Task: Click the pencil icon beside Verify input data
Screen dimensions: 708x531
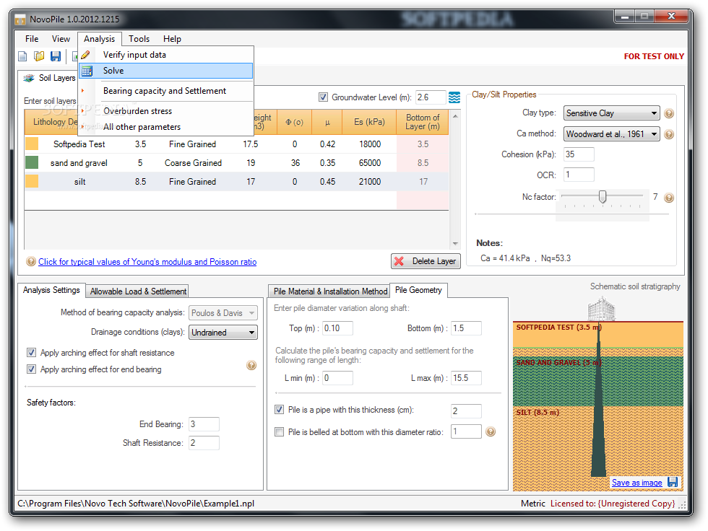Action: pyautogui.click(x=86, y=55)
